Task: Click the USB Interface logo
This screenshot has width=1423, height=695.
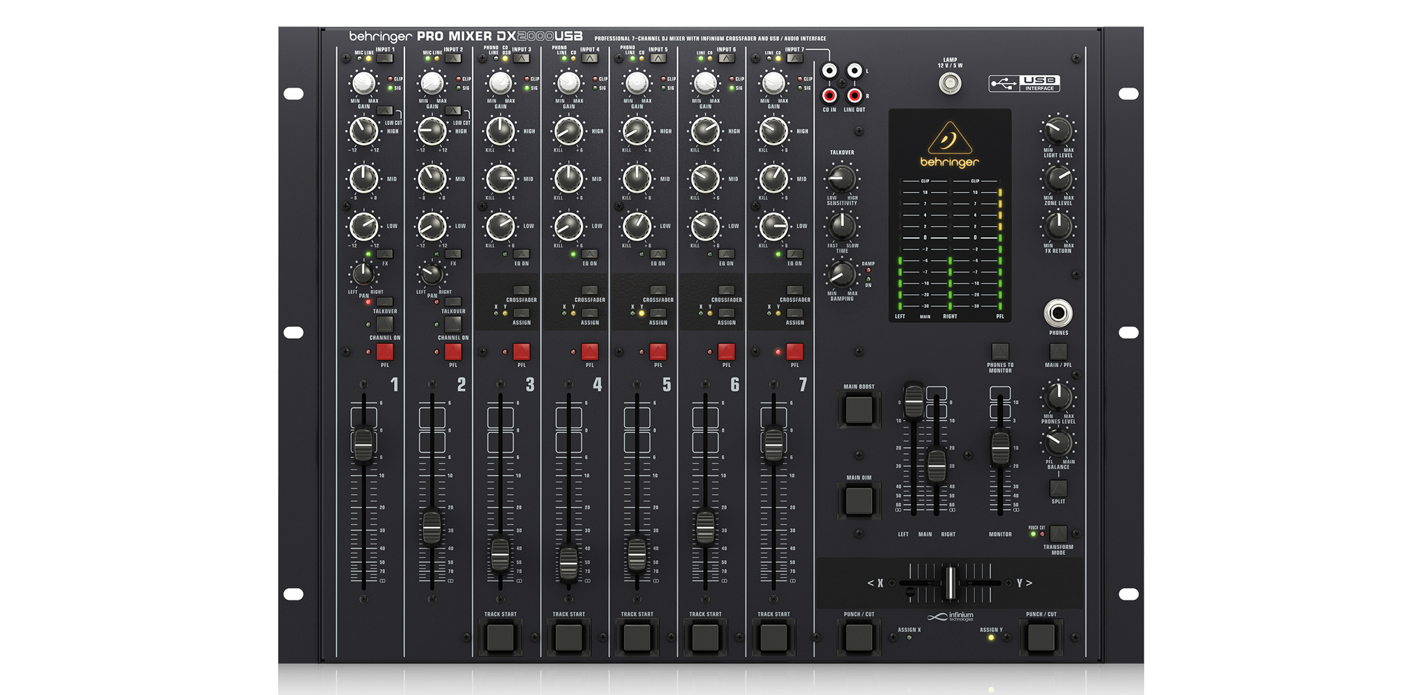Action: tap(1024, 84)
